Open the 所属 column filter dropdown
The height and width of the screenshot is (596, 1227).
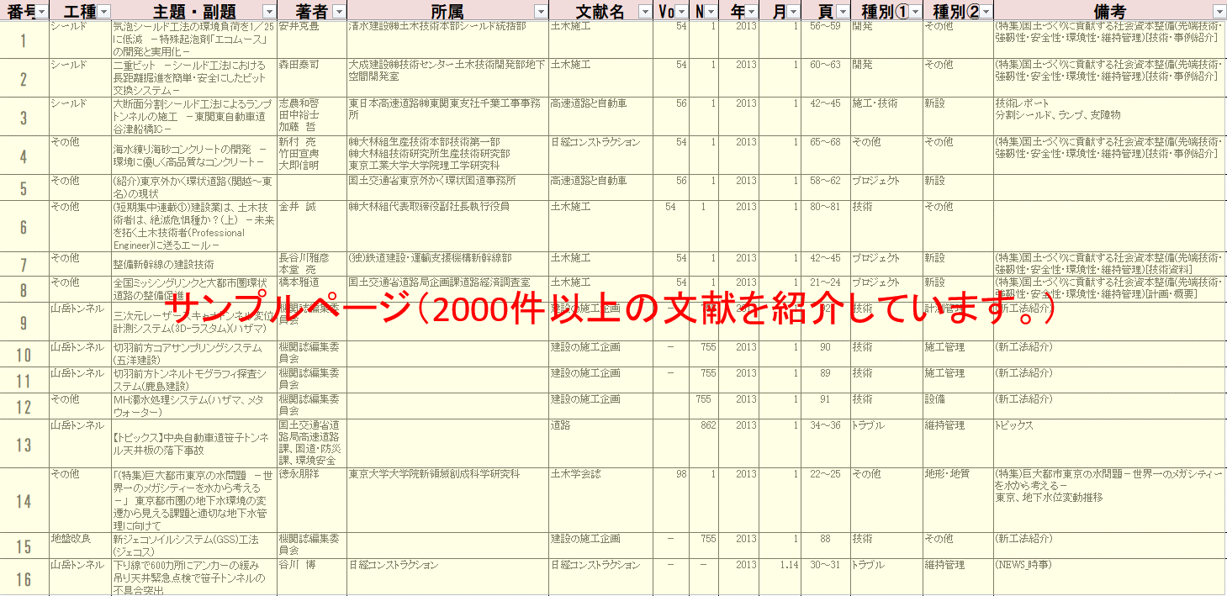tap(541, 11)
